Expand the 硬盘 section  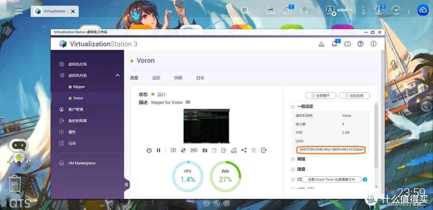click(x=293, y=170)
